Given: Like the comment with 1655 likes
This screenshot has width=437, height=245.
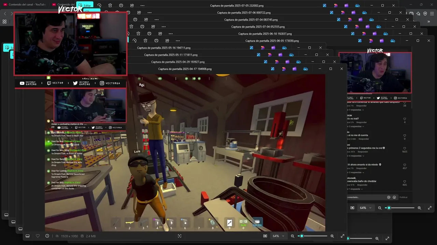Looking at the screenshot, I should (x=405, y=148).
